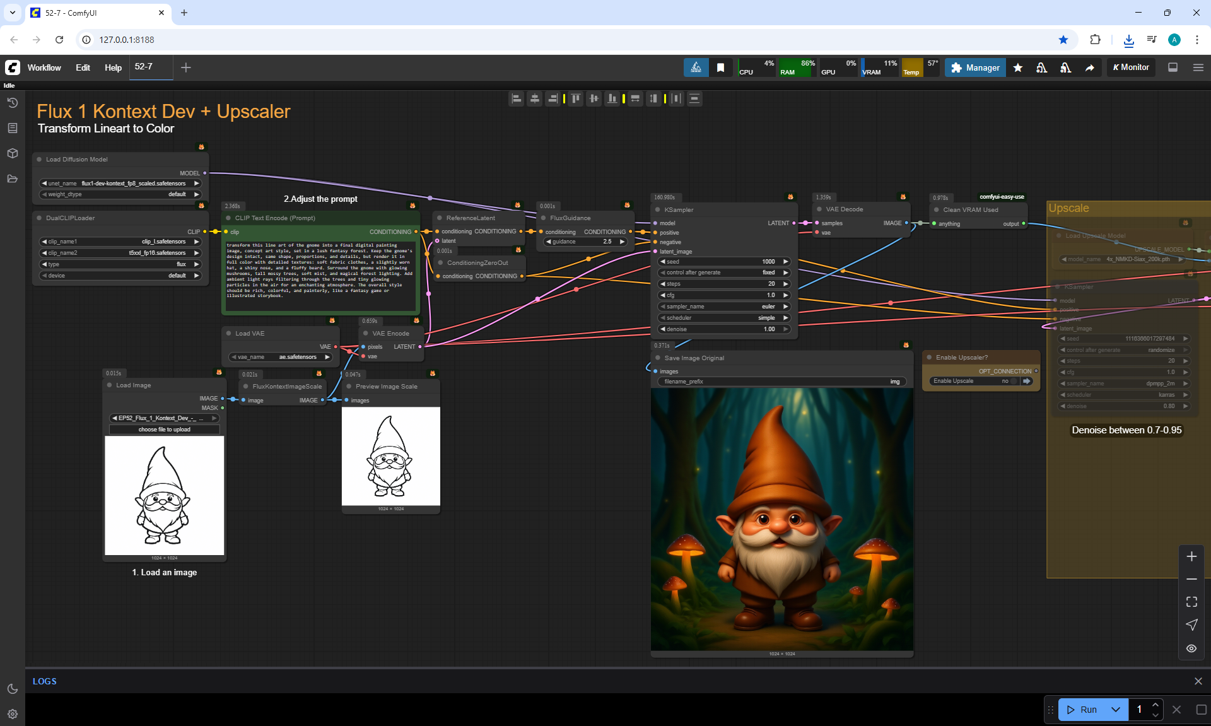1211x726 pixels.
Task: Open the node library sidebar icon
Action: click(x=12, y=128)
